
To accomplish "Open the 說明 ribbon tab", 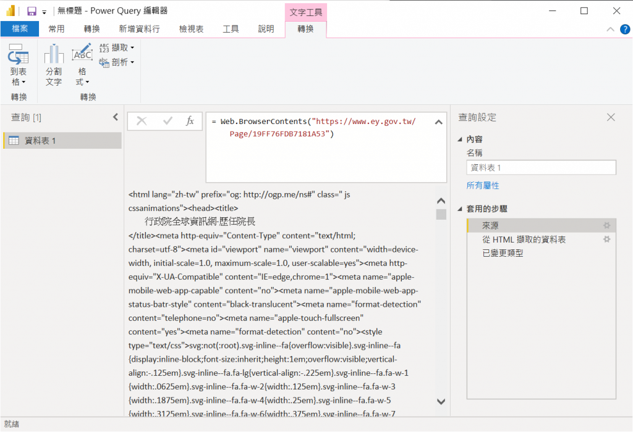I will (x=266, y=28).
